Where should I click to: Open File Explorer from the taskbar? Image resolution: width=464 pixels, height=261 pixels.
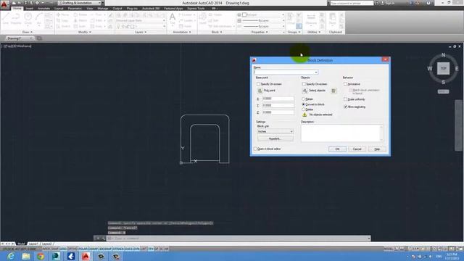[x=26, y=256]
